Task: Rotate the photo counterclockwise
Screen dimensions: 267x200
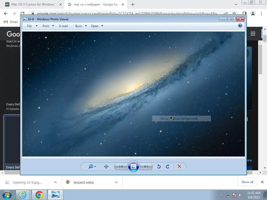Action: pyautogui.click(x=159, y=166)
